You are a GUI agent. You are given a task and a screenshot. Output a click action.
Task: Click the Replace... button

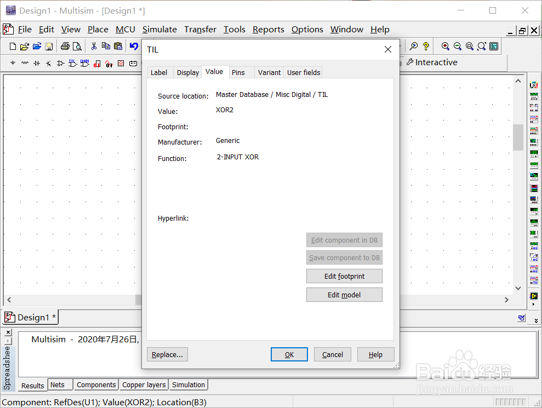pos(167,355)
